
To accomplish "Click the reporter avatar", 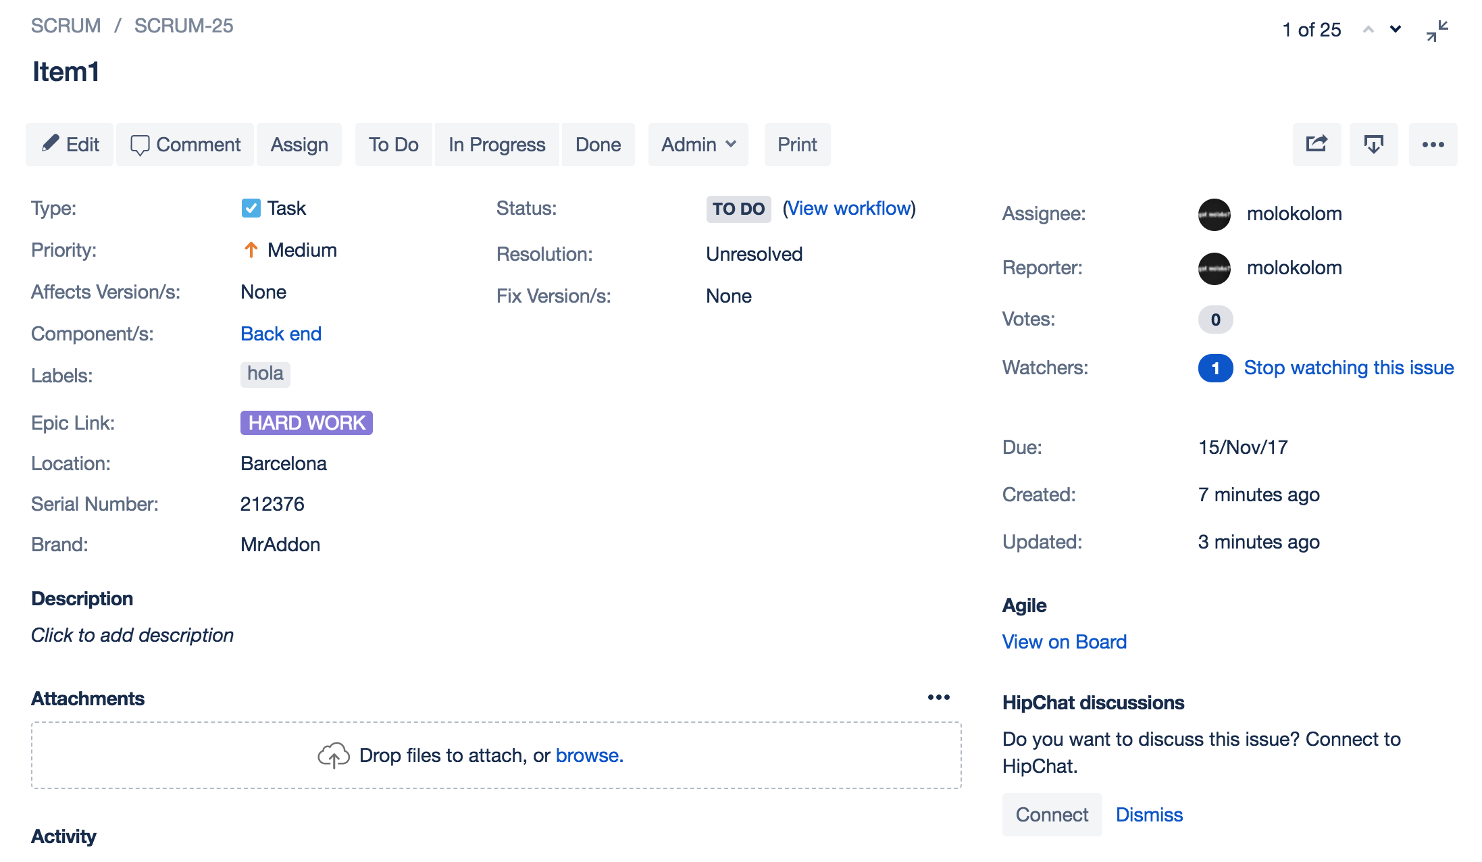I will point(1214,268).
